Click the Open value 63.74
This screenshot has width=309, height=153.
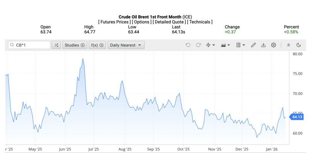click(46, 32)
